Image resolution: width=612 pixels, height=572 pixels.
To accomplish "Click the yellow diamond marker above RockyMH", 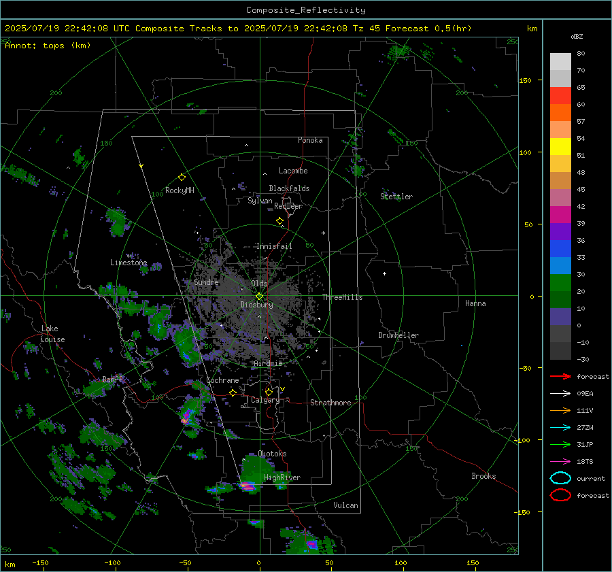I will click(x=182, y=178).
